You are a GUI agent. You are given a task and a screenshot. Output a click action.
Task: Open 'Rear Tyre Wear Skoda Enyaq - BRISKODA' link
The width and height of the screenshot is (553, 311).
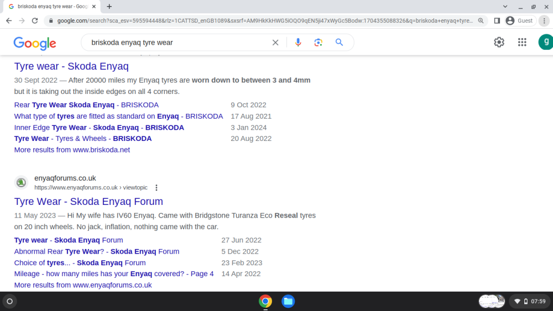click(86, 105)
